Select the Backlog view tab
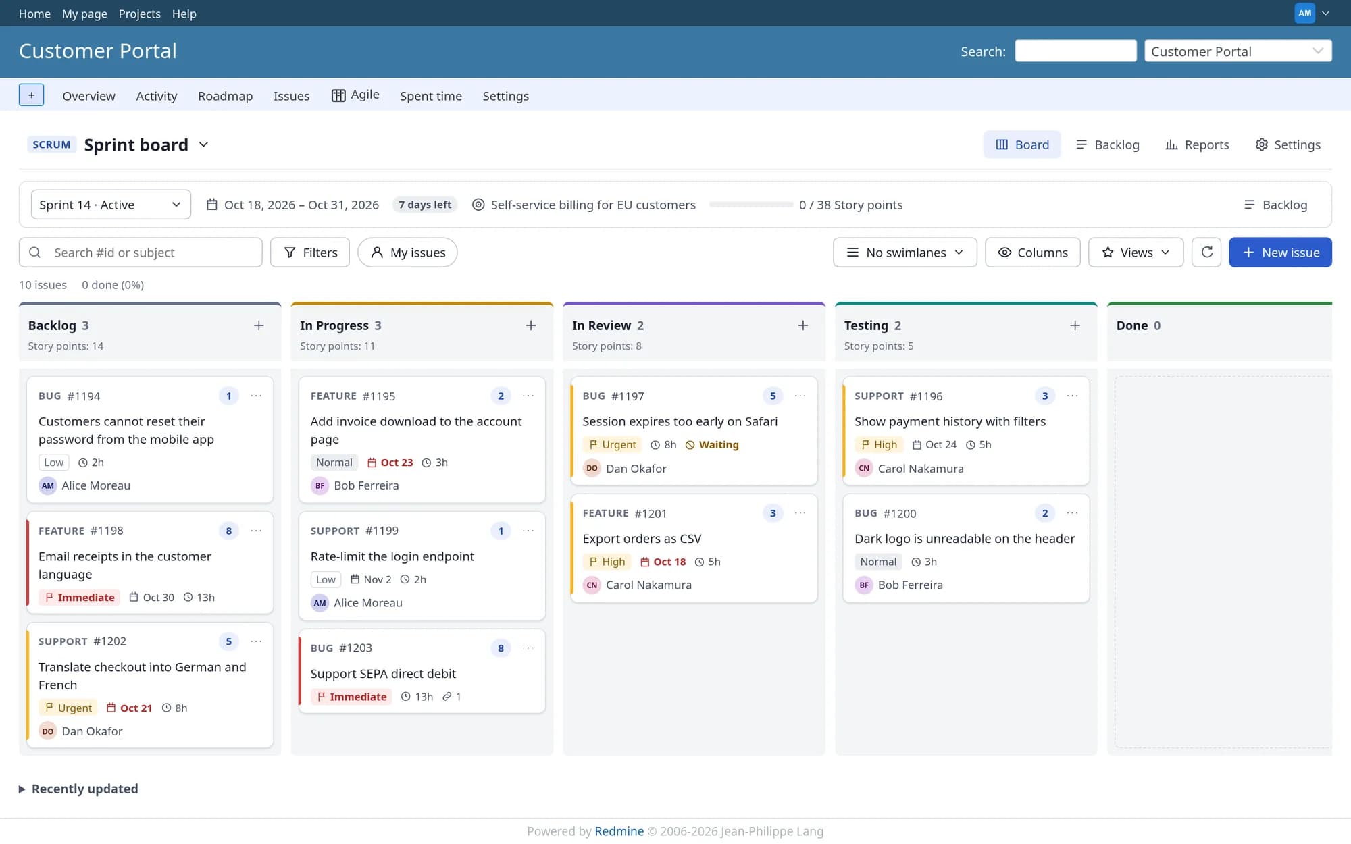The width and height of the screenshot is (1351, 844). 1108,144
